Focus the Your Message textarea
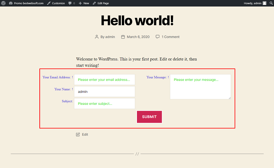Viewport: 274px width, 168px height. tap(200, 87)
